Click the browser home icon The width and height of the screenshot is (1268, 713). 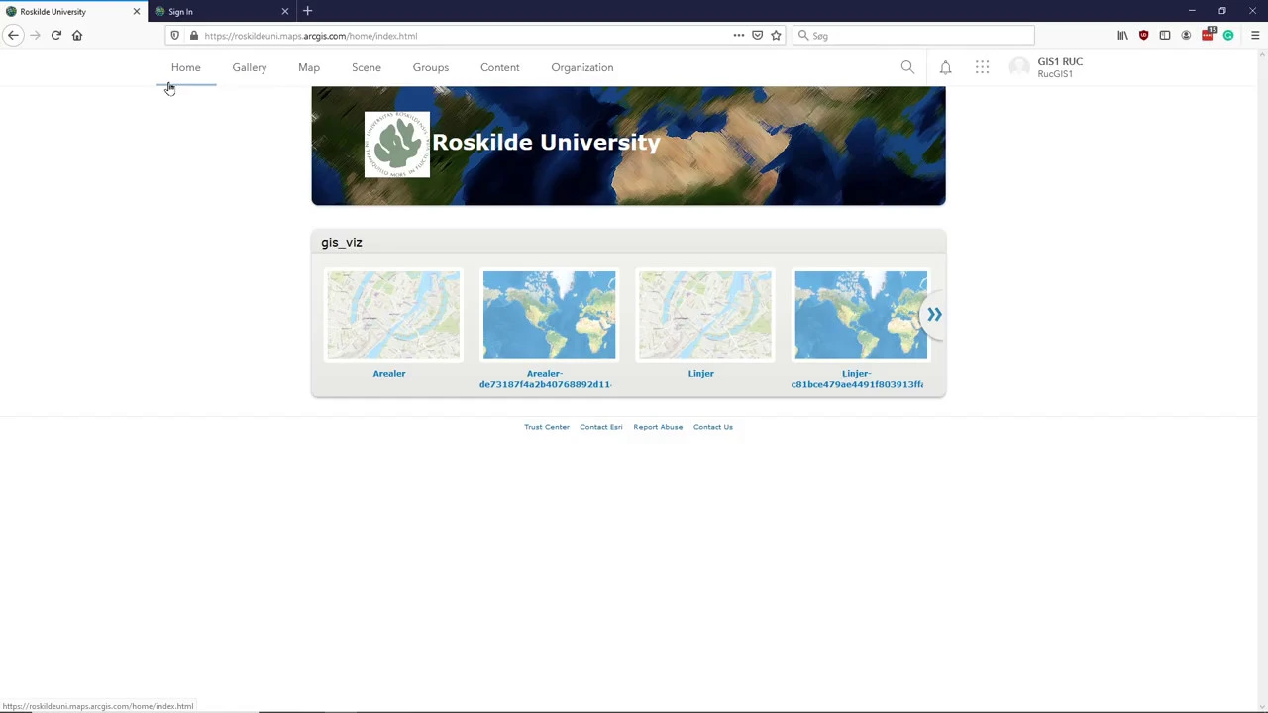coord(77,35)
